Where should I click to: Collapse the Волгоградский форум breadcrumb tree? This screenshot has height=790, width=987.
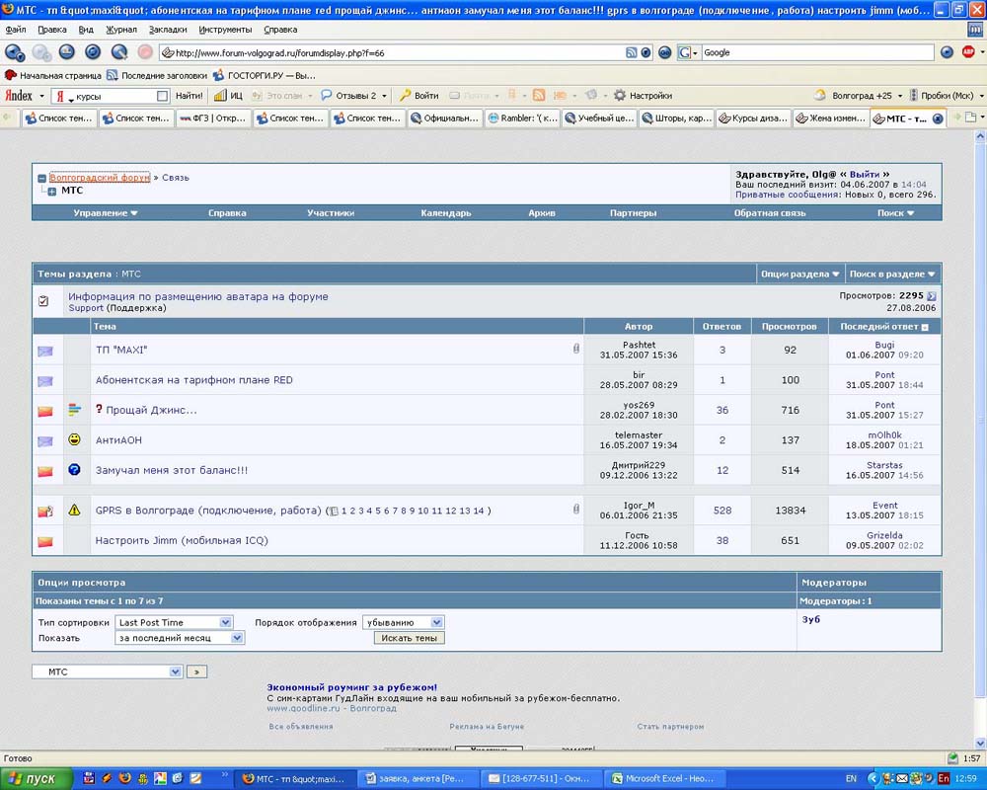(x=41, y=179)
